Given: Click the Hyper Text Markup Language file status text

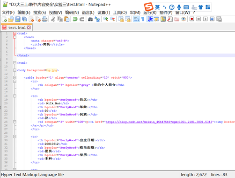Looking at the screenshot, I should (32, 175).
